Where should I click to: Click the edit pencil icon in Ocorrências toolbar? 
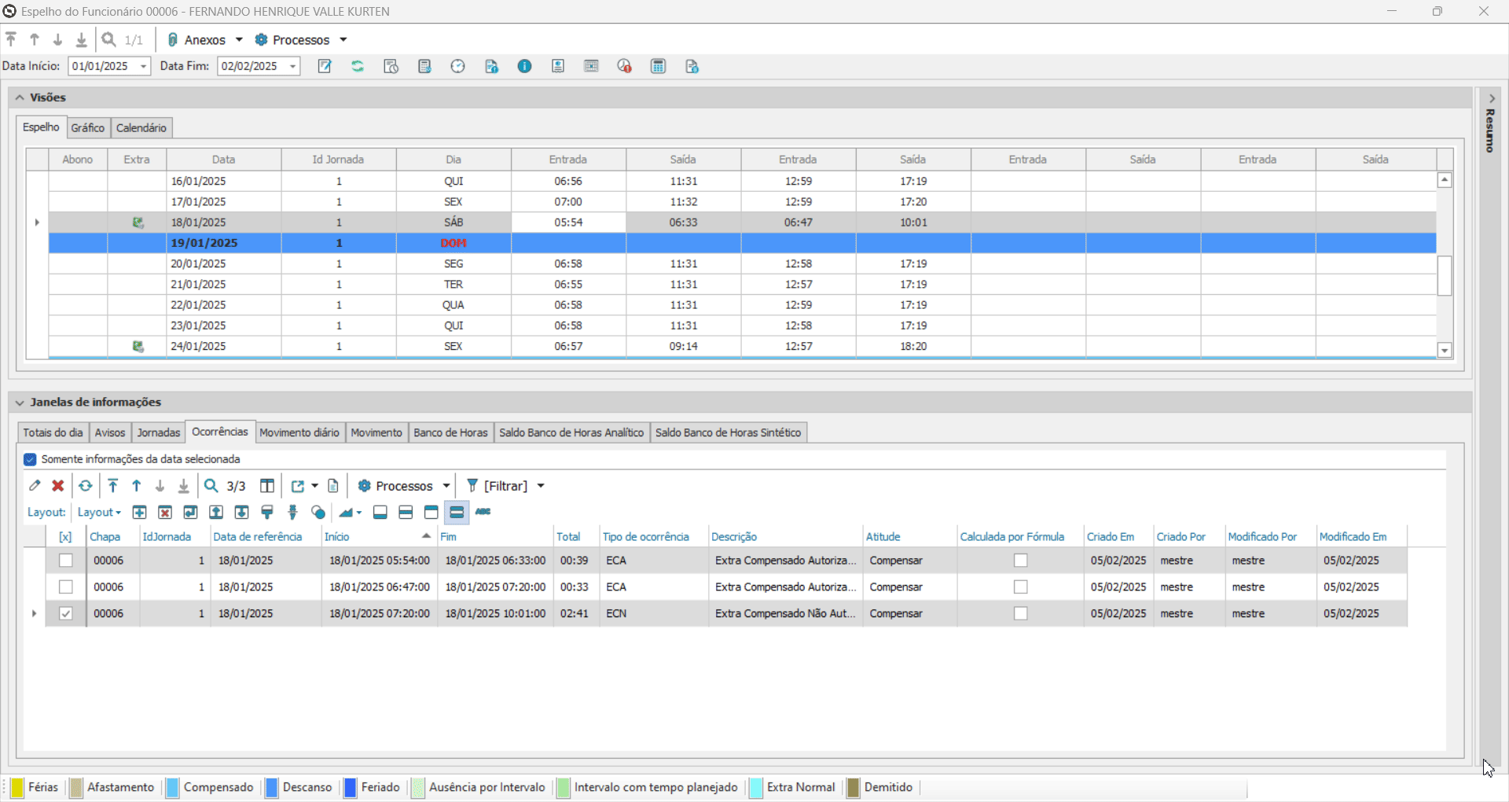coord(35,486)
